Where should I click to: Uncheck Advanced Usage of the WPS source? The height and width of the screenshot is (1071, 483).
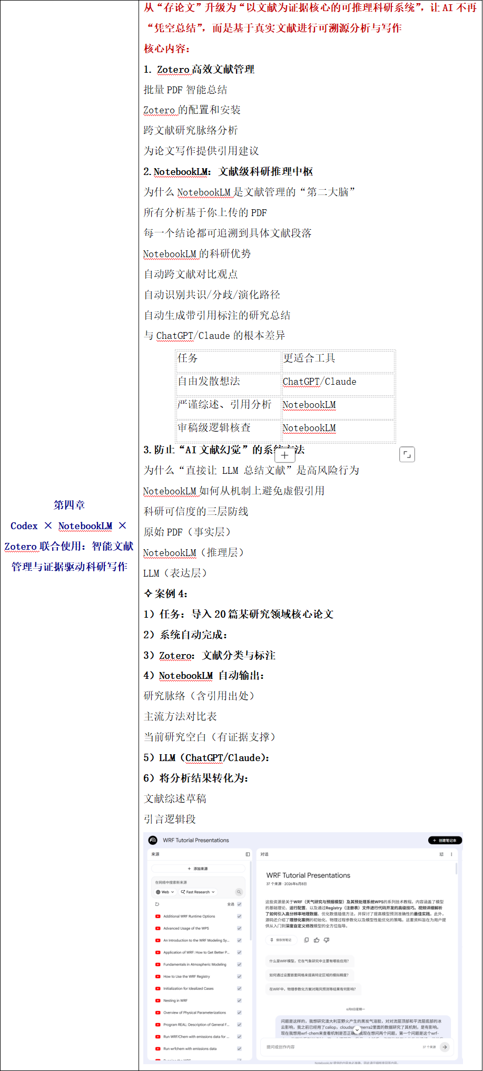tap(239, 928)
